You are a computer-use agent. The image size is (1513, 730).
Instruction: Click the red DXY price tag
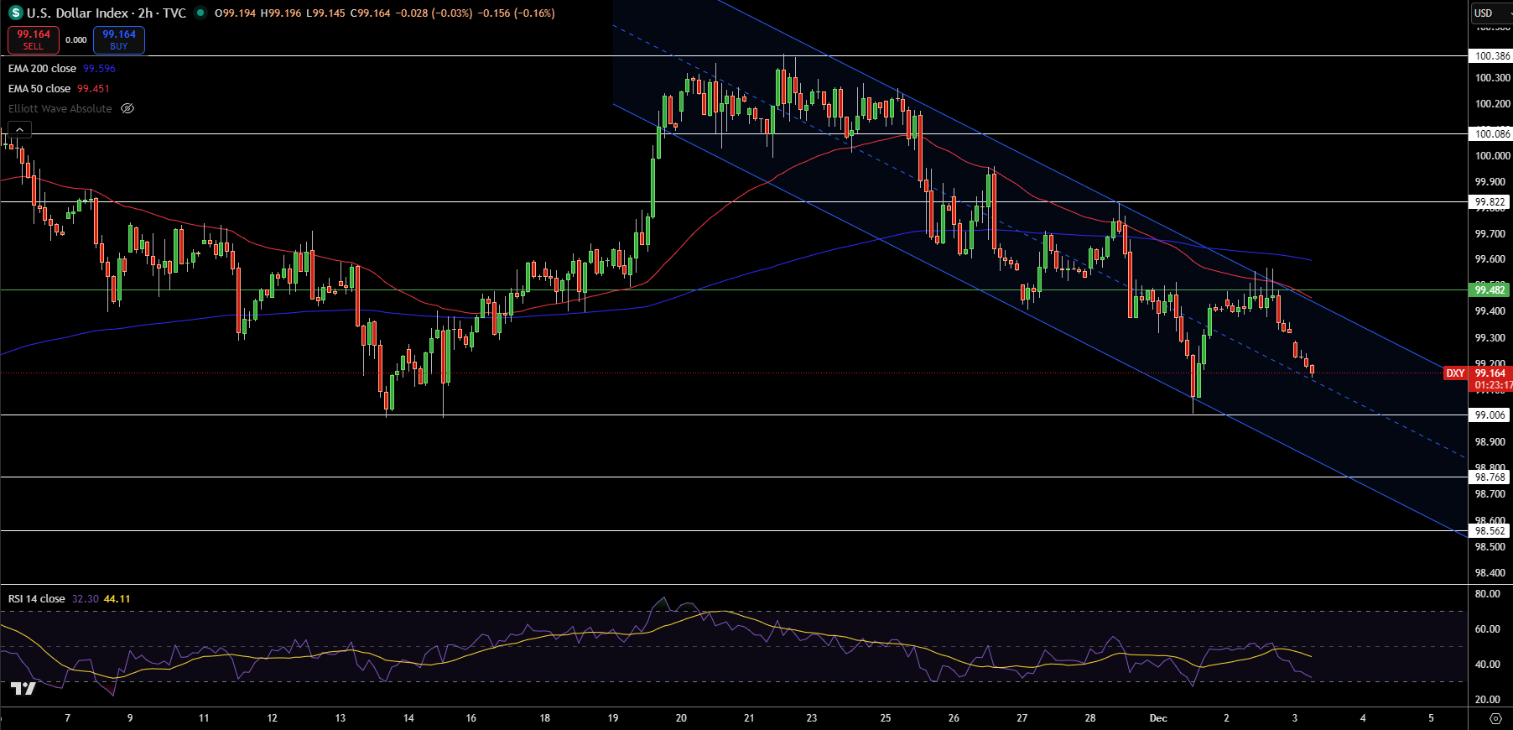point(1455,373)
